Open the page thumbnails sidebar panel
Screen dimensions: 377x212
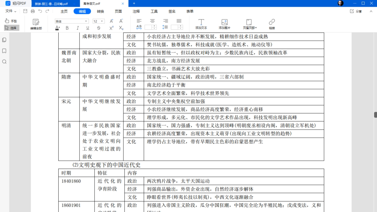coord(4,40)
